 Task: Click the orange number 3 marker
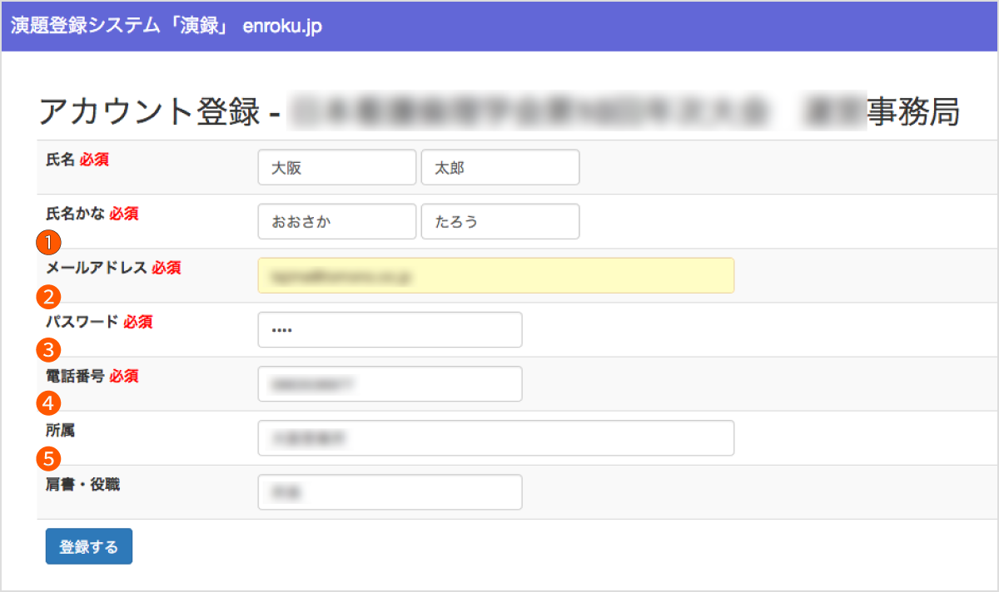48,349
